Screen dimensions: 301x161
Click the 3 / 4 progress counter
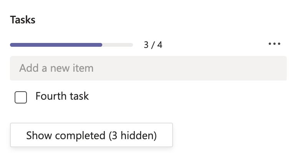tap(153, 45)
